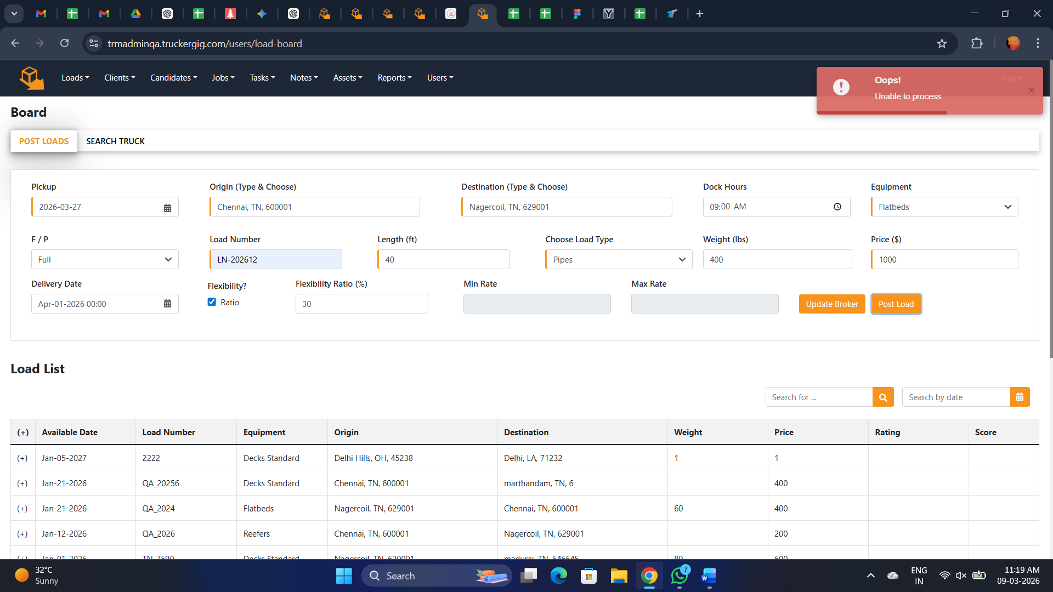
Task: Dismiss the Oops error notification
Action: coord(1031,90)
